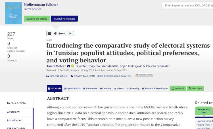The height and width of the screenshot is (129, 213).
Task: Open the article DOI link
Action: pyautogui.click(x=101, y=76)
